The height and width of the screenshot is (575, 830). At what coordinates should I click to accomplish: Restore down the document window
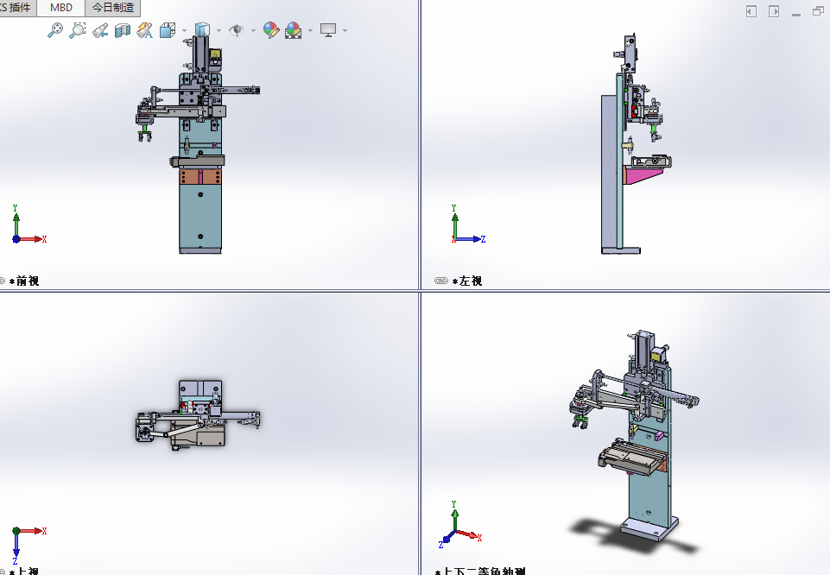click(819, 10)
